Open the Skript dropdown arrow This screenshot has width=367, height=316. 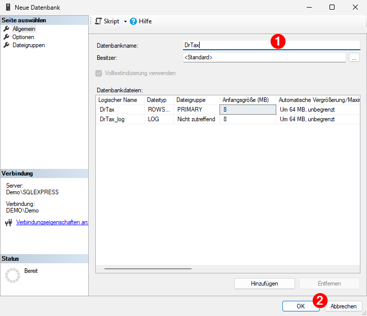click(125, 21)
